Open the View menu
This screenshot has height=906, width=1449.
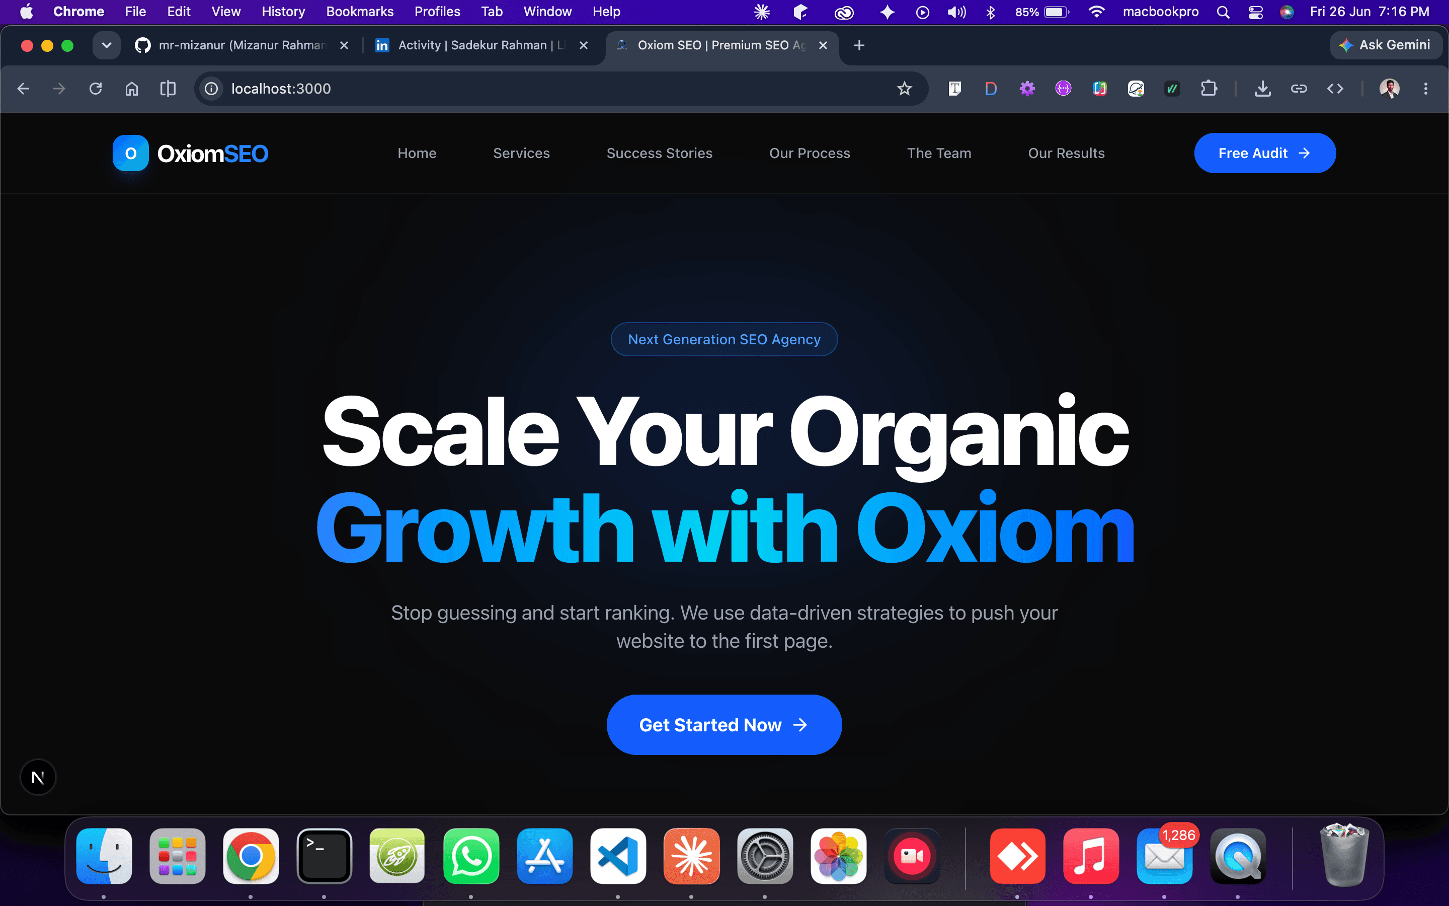(x=226, y=12)
